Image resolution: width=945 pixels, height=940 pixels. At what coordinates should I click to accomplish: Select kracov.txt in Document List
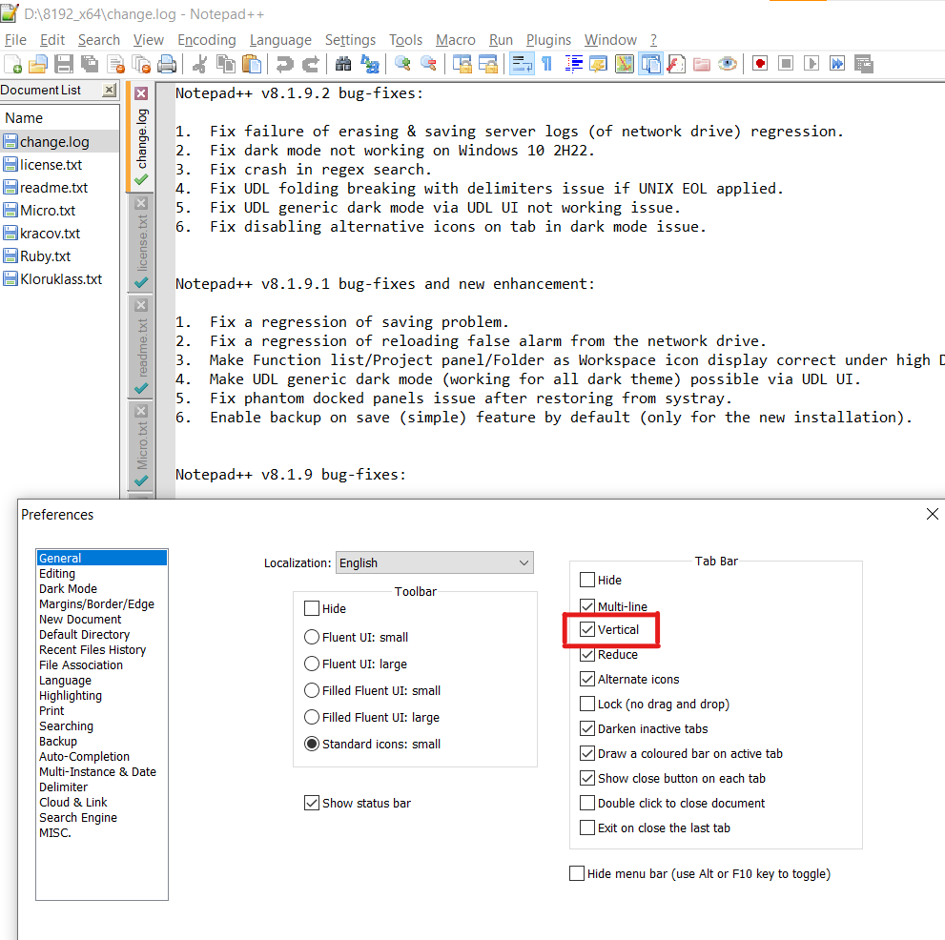[x=50, y=234]
